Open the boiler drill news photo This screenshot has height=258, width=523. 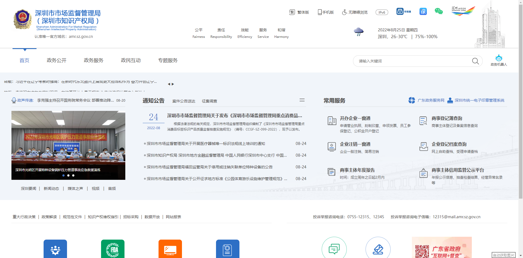[x=68, y=145]
